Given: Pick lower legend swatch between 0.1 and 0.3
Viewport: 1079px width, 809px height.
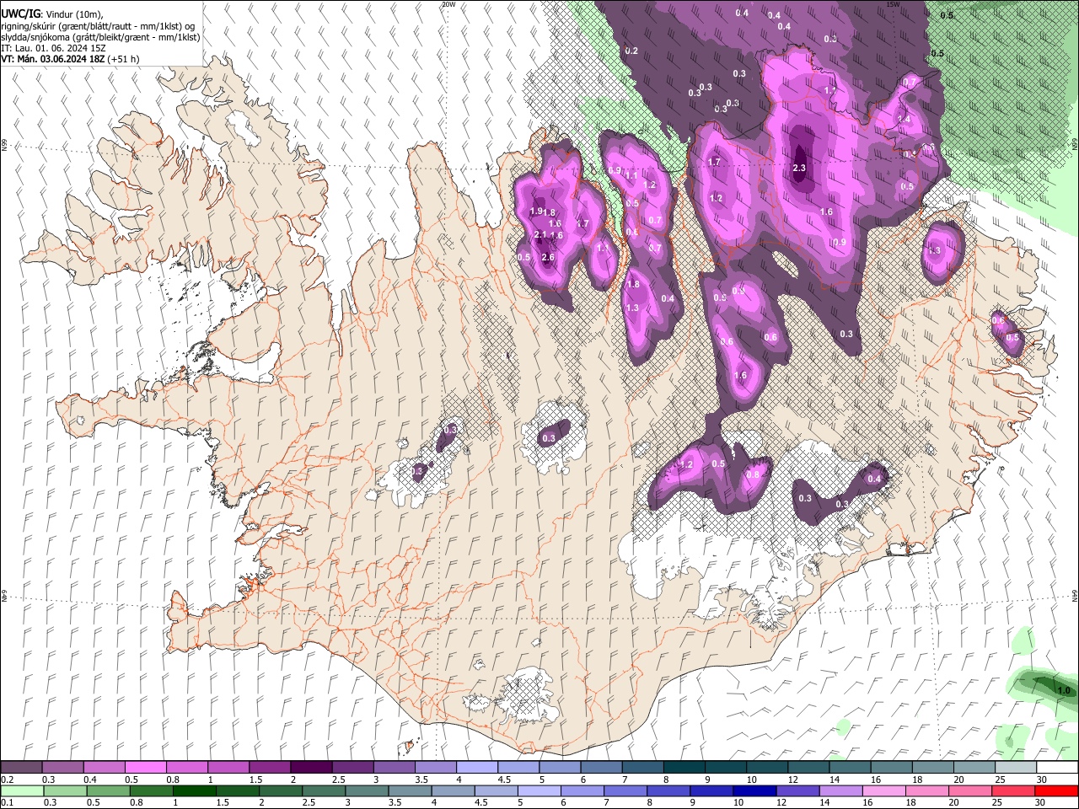Looking at the screenshot, I should pyautogui.click(x=21, y=790).
